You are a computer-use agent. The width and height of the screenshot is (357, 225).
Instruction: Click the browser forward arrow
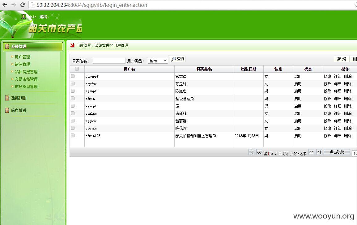(14, 5)
